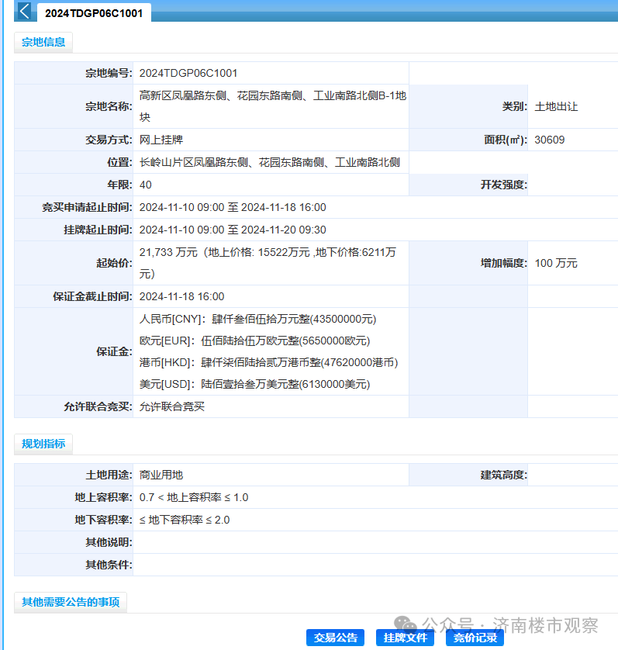Select the 人民币[CNY] deposit line
Viewport: 618px width, 650px height.
click(257, 319)
